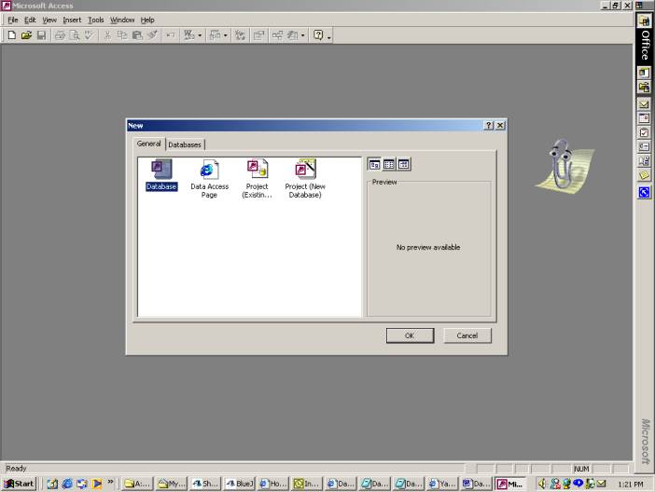Click the blue arrow icon on Office bar

point(644,192)
